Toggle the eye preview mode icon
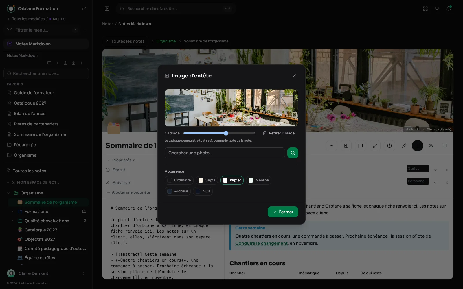 tap(431, 146)
